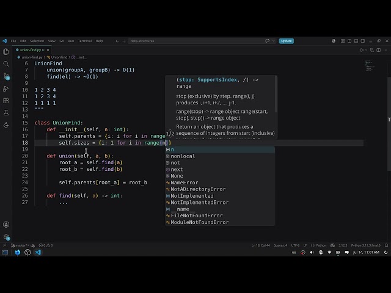
Task: Click Ln 18, Col 44 in status bar
Action: (x=261, y=245)
